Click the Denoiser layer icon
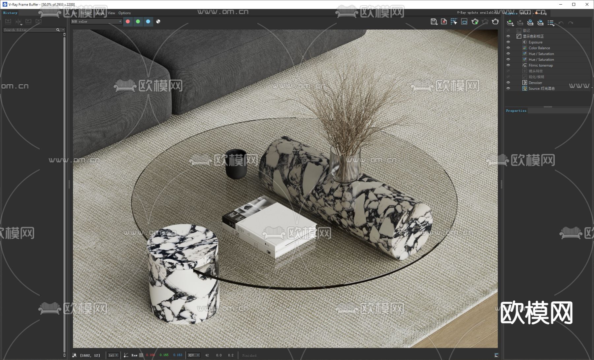This screenshot has height=360, width=594. pyautogui.click(x=525, y=83)
